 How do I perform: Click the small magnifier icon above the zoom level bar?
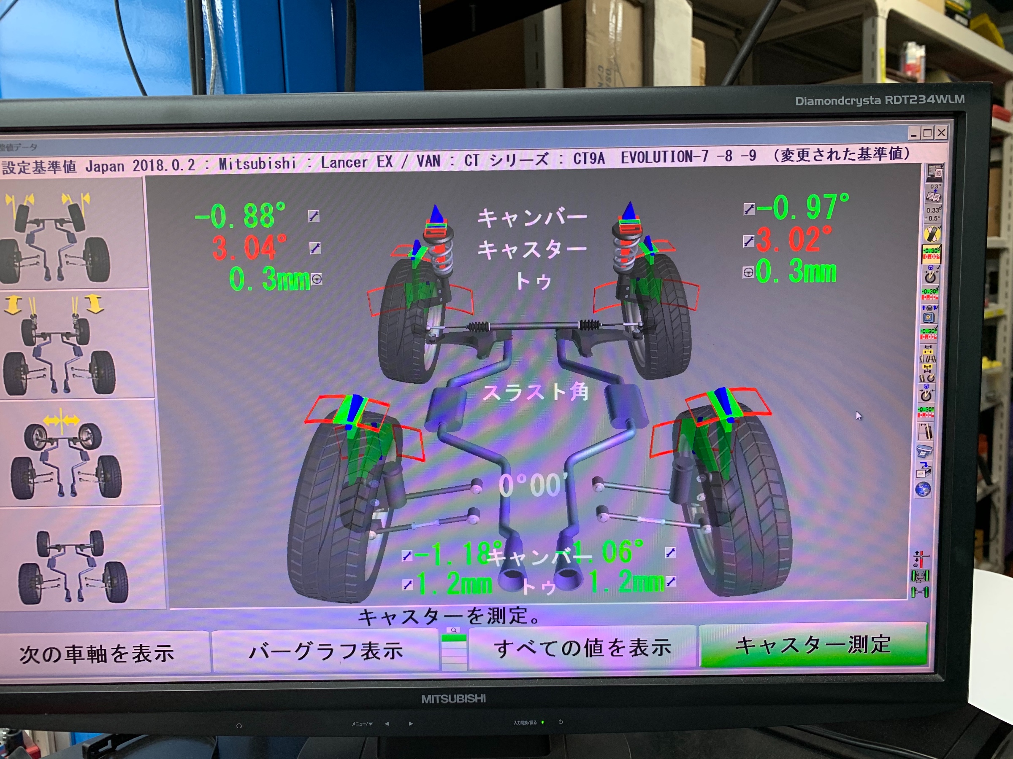[454, 630]
